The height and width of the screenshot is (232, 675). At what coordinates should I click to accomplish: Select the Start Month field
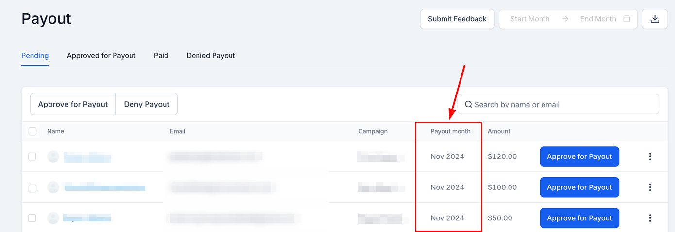pyautogui.click(x=530, y=19)
